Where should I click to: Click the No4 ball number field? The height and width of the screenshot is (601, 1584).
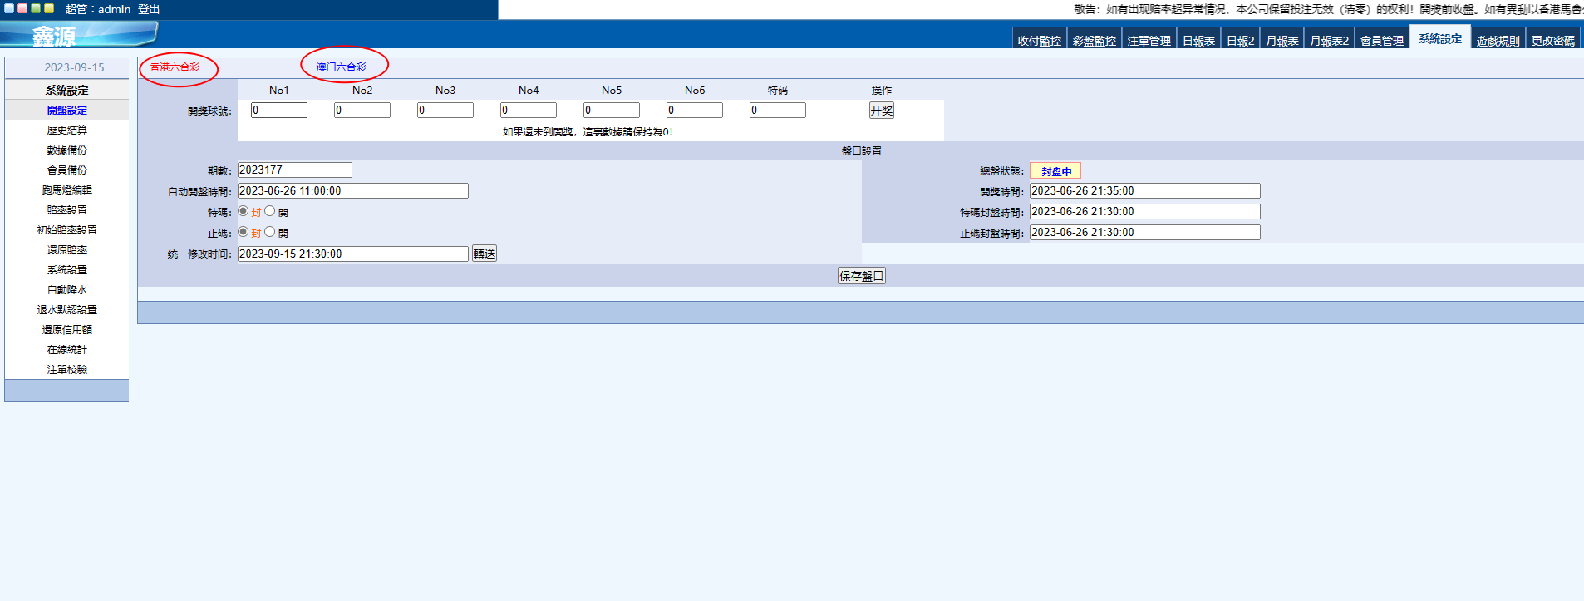click(x=529, y=110)
